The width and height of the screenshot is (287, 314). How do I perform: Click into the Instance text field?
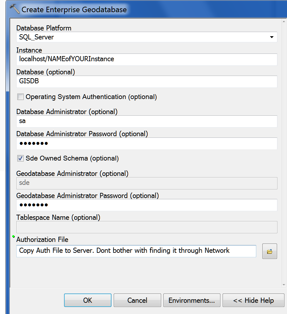pos(146,59)
